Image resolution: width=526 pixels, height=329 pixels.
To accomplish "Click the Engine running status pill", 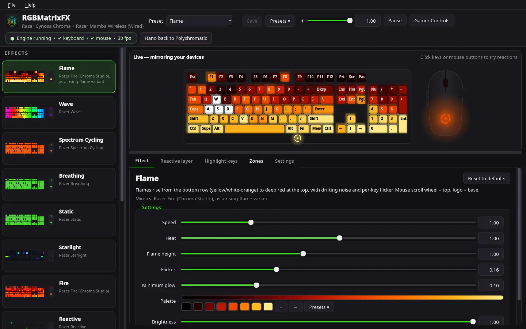I will pos(71,38).
